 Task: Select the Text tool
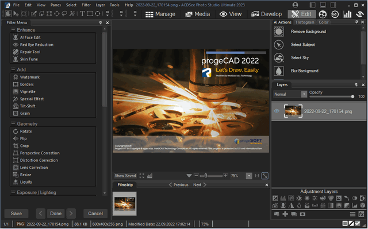coord(82,14)
